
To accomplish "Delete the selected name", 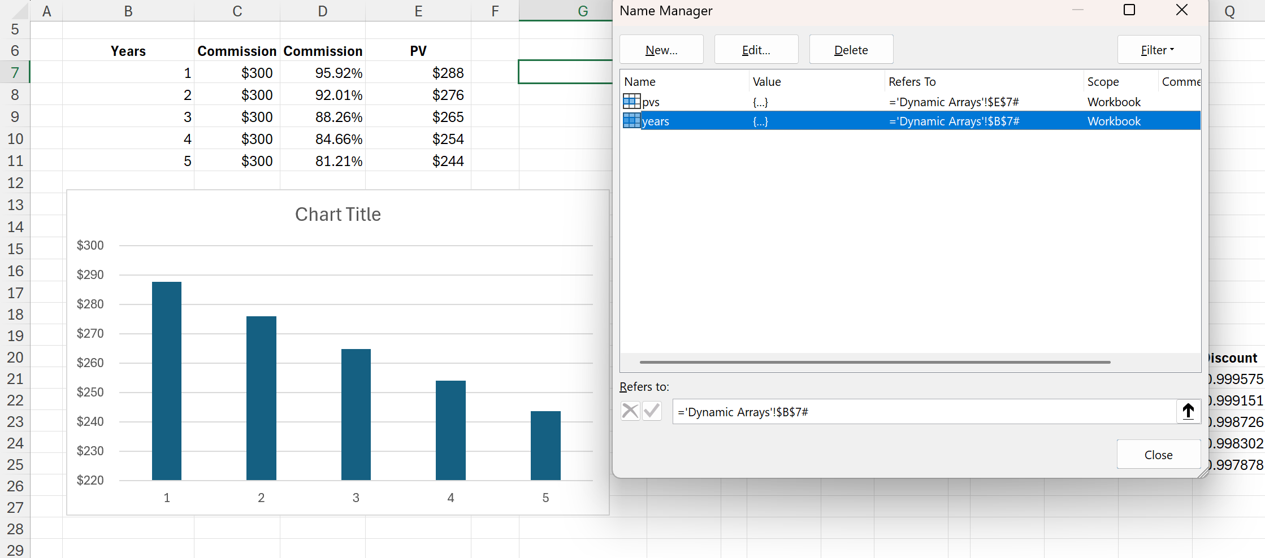I will (x=851, y=50).
